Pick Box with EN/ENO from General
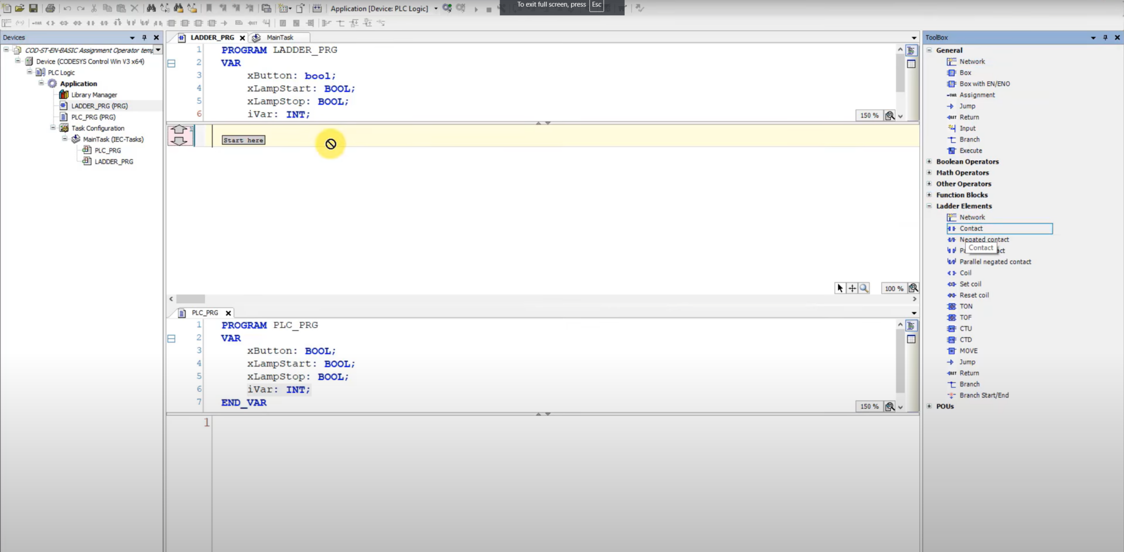 pyautogui.click(x=984, y=84)
